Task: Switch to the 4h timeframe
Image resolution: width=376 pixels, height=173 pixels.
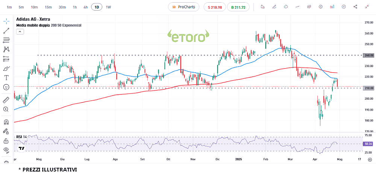Action: (x=86, y=7)
